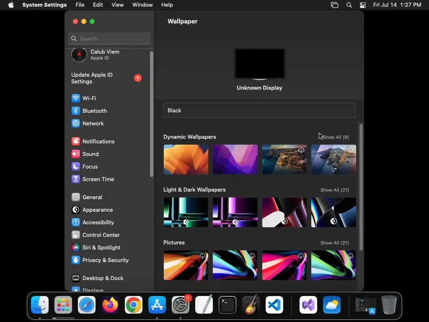This screenshot has width=429, height=322.
Task: Pick the pink-red swirl picture wallpaper
Action: coord(284,265)
